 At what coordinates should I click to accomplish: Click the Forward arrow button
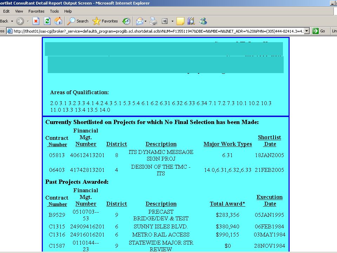[x=20, y=21]
